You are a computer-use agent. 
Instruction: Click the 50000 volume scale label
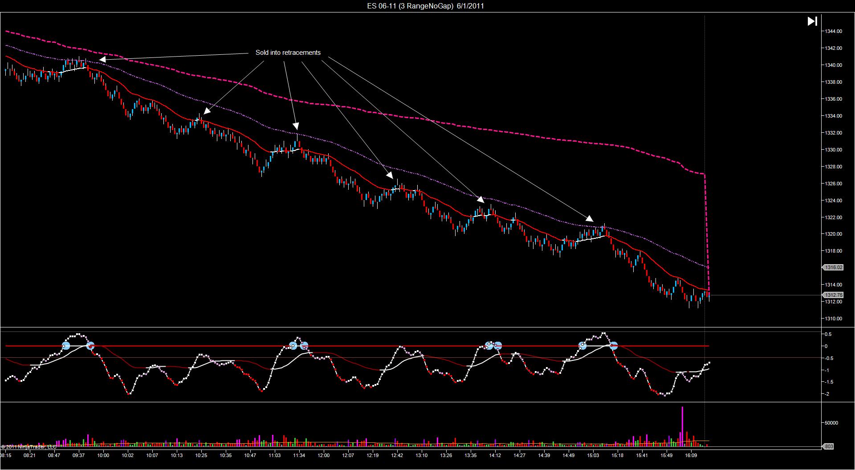831,423
